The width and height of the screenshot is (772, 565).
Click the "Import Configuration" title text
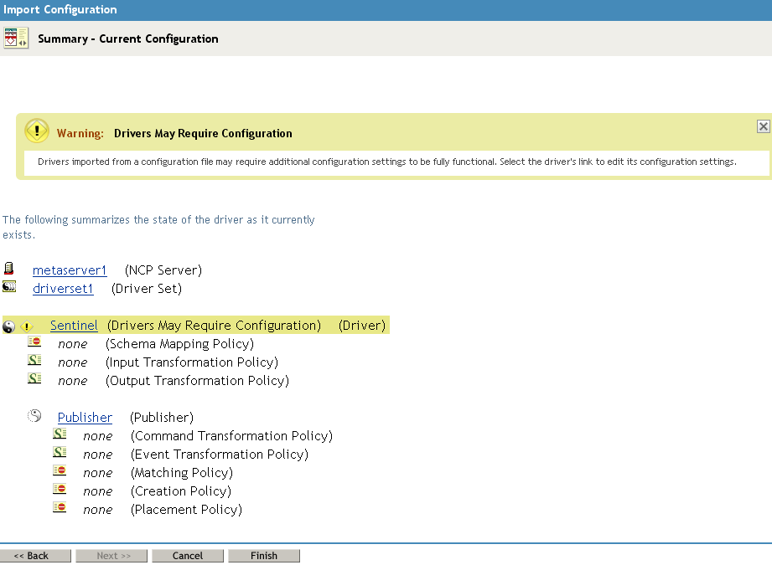tap(60, 10)
